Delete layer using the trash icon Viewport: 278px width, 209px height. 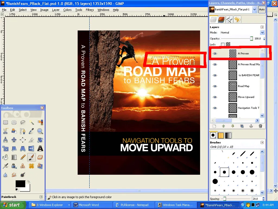260,126
